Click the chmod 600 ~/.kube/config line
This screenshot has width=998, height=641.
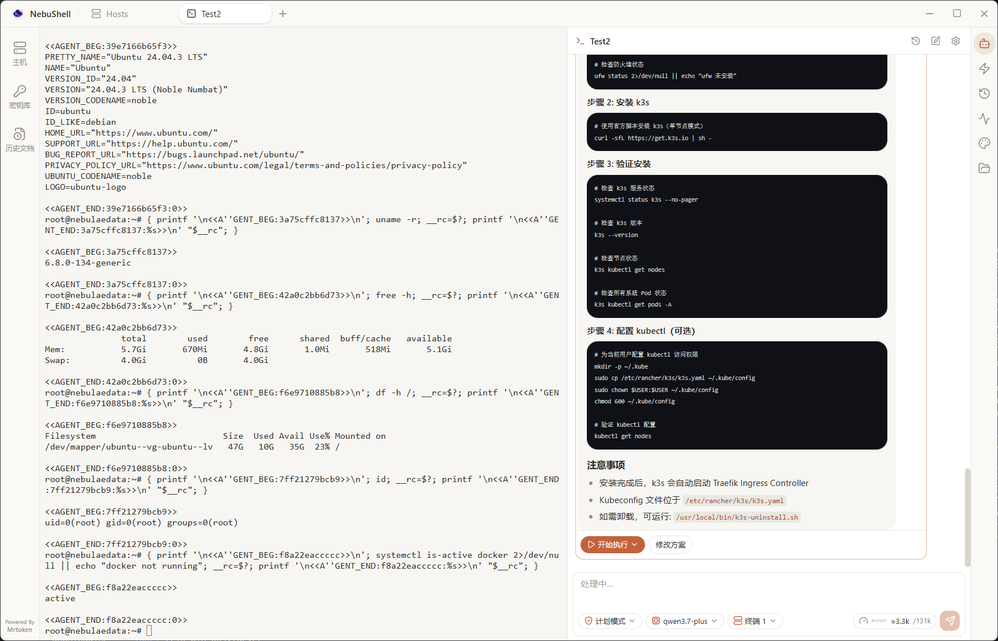635,401
